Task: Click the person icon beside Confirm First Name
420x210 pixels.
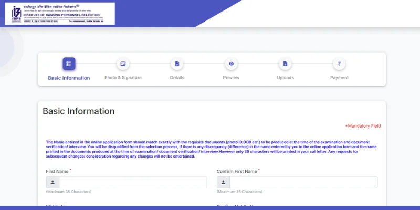Action: [223, 182]
